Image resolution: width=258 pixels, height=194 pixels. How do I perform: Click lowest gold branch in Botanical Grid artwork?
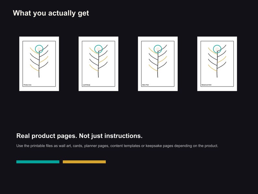click(x=213, y=68)
